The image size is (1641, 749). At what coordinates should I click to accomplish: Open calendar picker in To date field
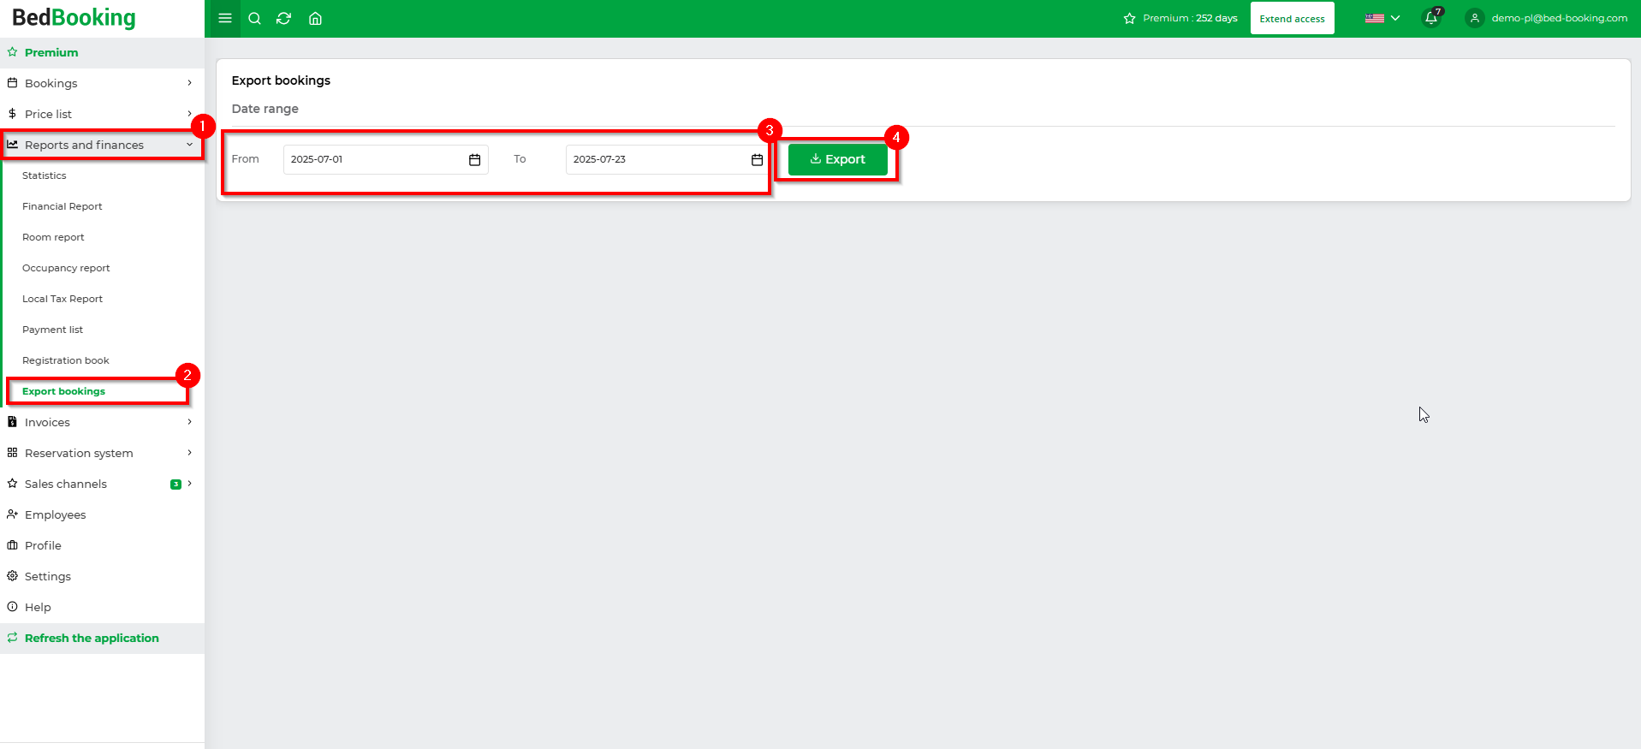757,160
